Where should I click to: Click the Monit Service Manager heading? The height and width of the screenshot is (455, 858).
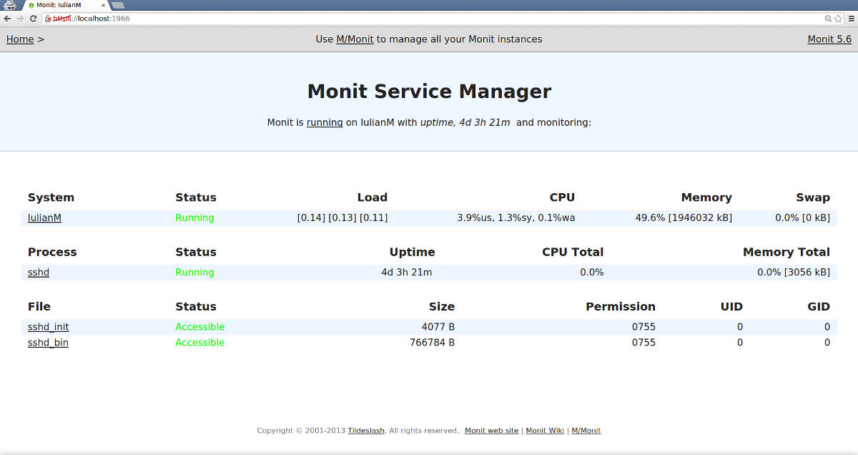[429, 92]
